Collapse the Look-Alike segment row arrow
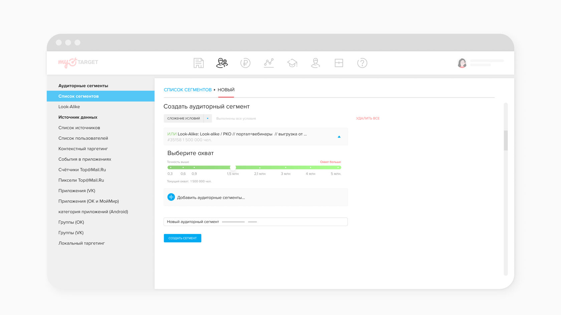This screenshot has width=561, height=315. 339,137
